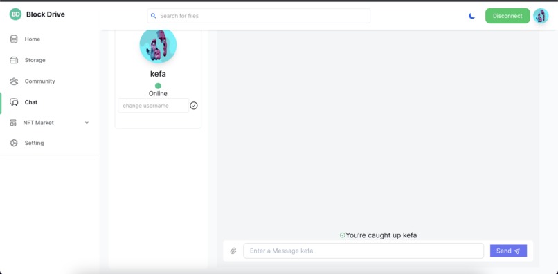Image resolution: width=558 pixels, height=274 pixels.
Task: Click the green Disconnect button
Action: pyautogui.click(x=507, y=16)
